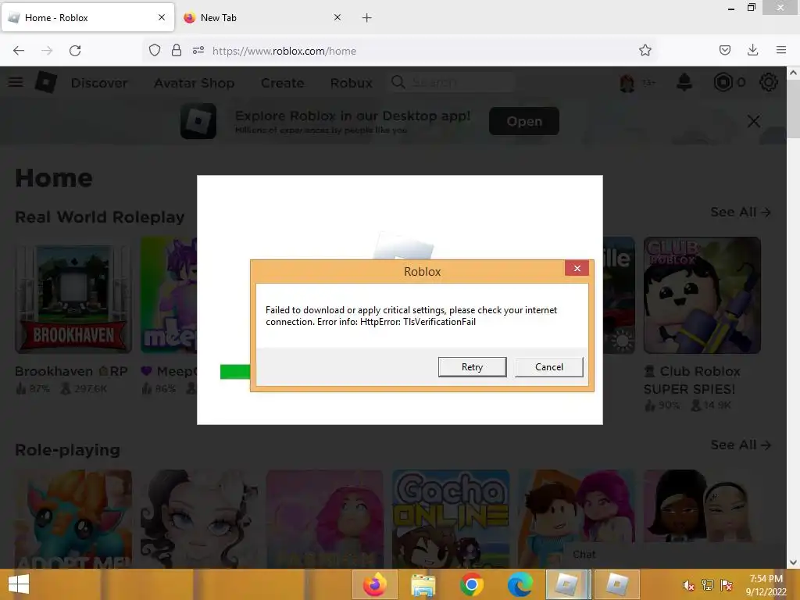The image size is (800, 600).
Task: Open the Adopt Me game thumbnail
Action: point(73,519)
